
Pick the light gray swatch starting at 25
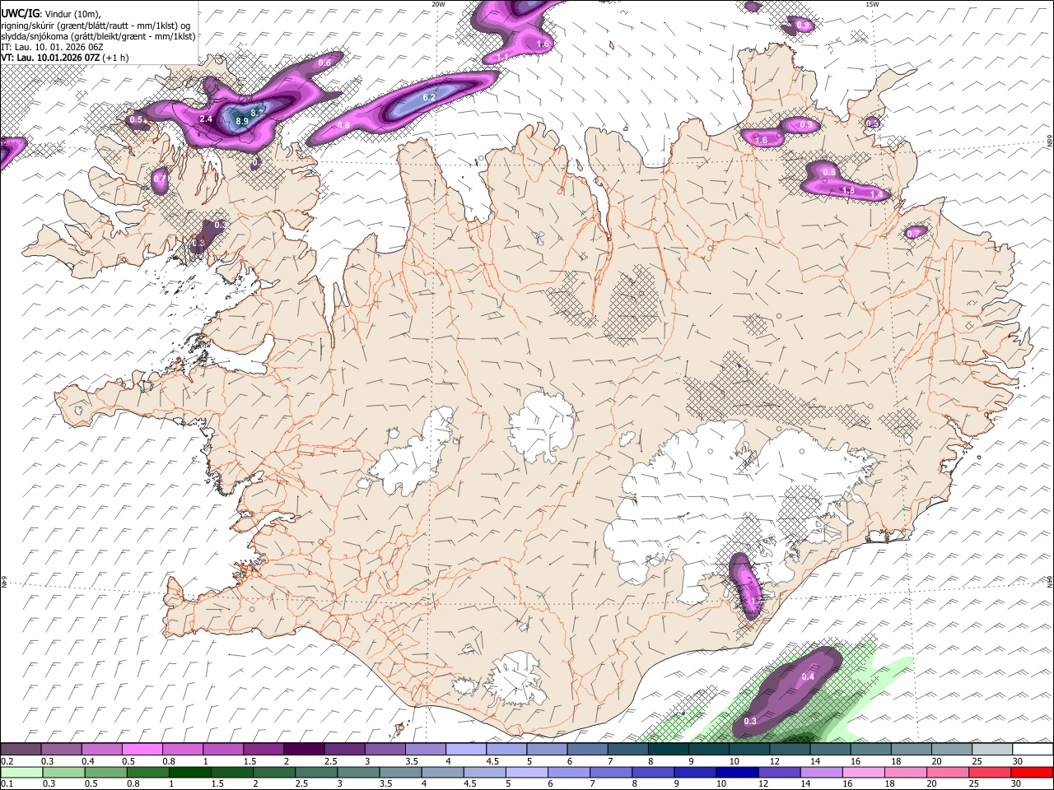click(x=991, y=750)
